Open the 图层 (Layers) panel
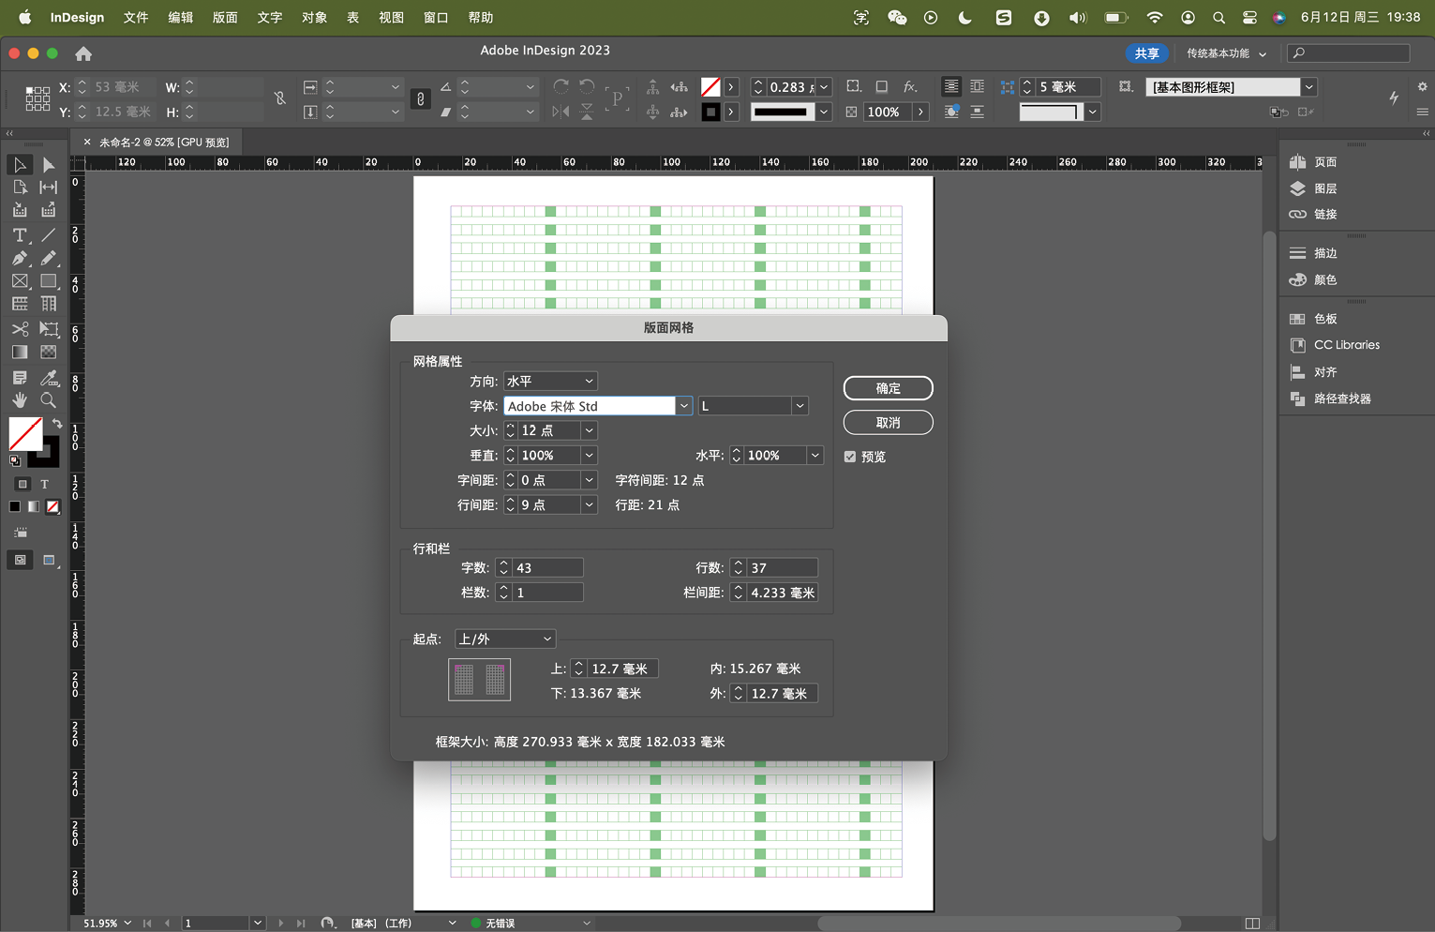Screen dimensions: 1435x932 [1324, 188]
